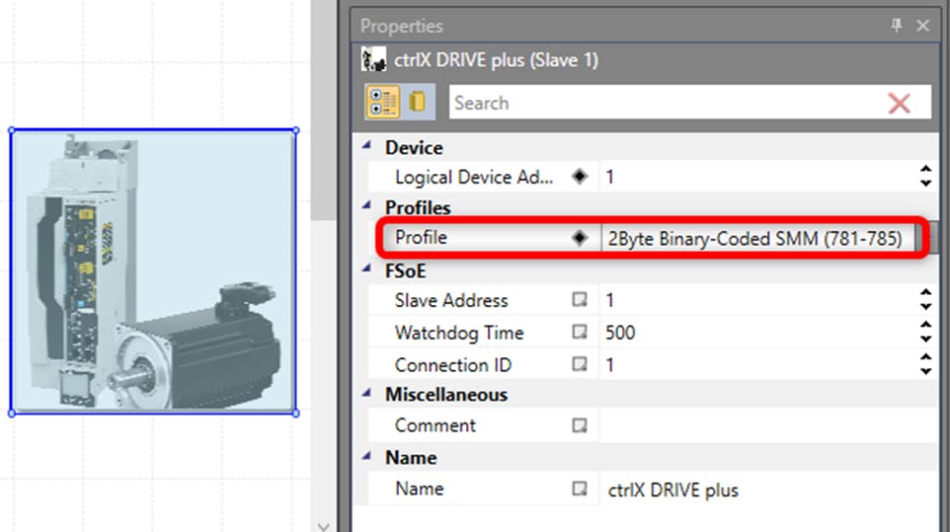Click the square marker beside Connection ID
The height and width of the screenshot is (532, 950).
[x=580, y=365]
